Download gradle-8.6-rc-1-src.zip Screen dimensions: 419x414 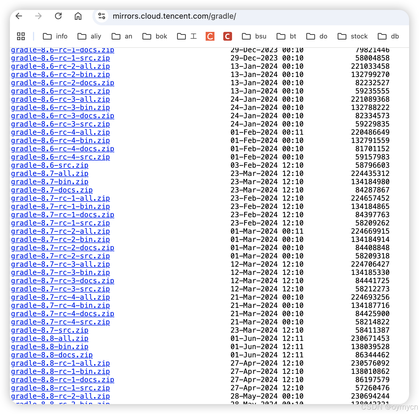pos(60,58)
